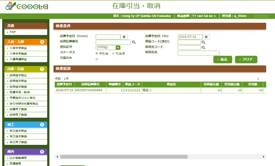Open calendar for 出庫予定日 (To)

tap(206, 37)
